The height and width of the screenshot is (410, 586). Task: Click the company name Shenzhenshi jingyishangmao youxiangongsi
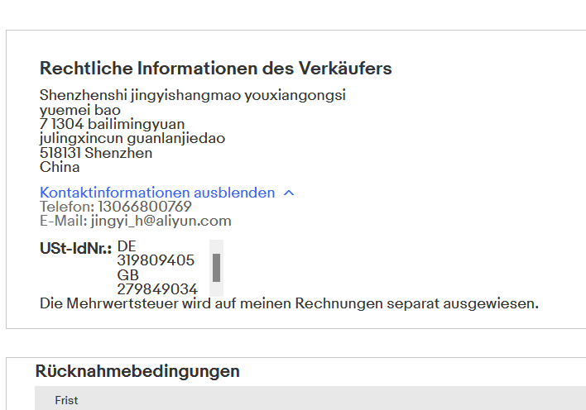[x=192, y=95]
